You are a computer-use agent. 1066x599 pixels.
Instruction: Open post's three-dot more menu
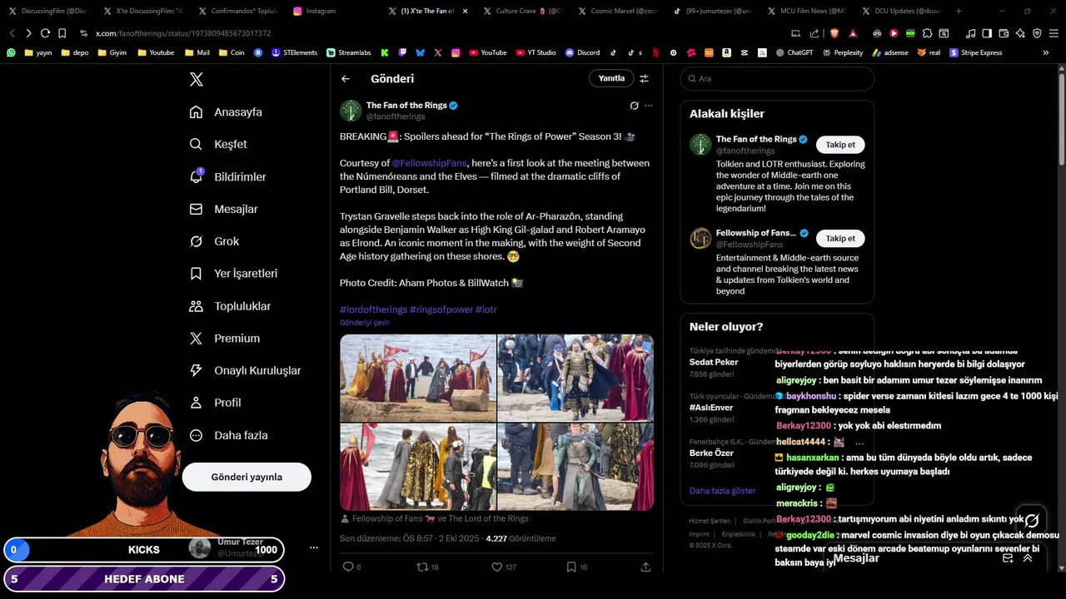649,106
